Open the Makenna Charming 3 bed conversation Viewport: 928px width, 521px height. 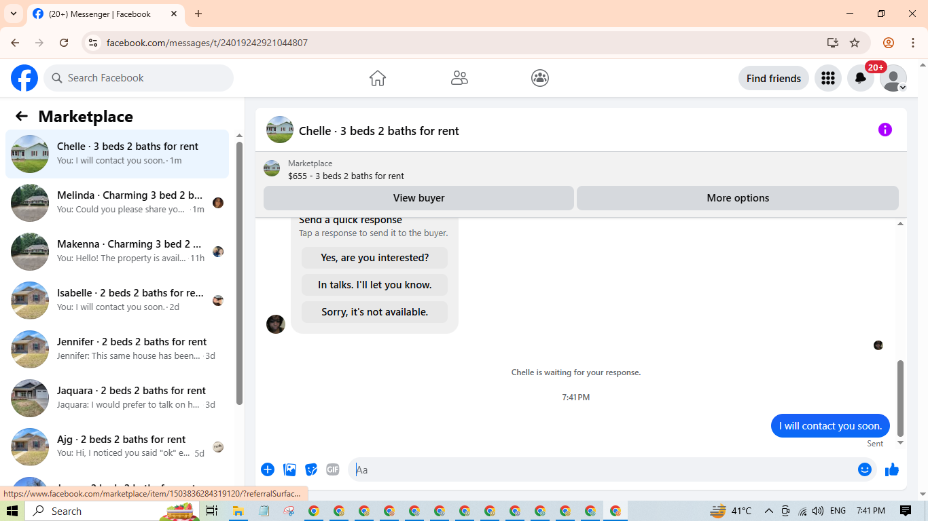pyautogui.click(x=118, y=252)
